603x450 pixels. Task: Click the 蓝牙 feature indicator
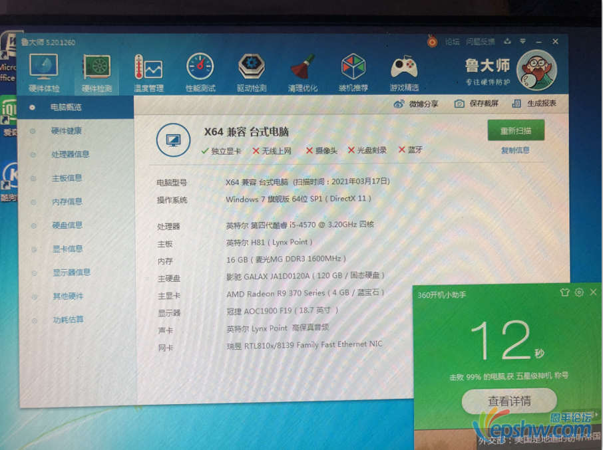click(x=411, y=150)
